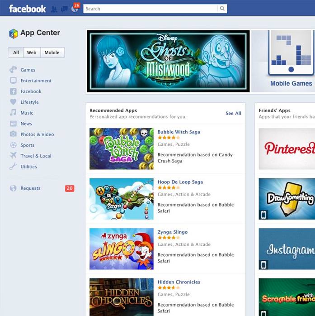
Task: Open the Instagram app tile
Action: pyautogui.click(x=287, y=249)
